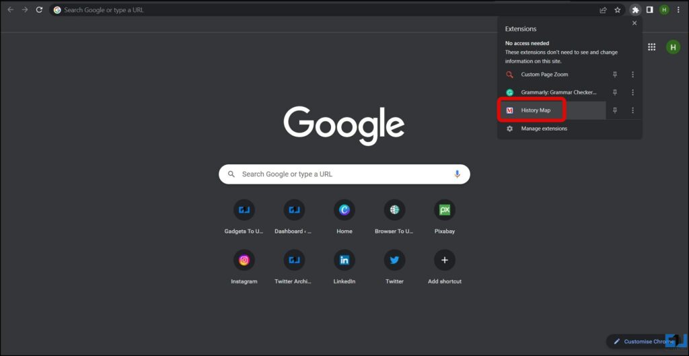This screenshot has width=689, height=356.
Task: Open the Gadgets To U... shortcut
Action: pyautogui.click(x=244, y=216)
